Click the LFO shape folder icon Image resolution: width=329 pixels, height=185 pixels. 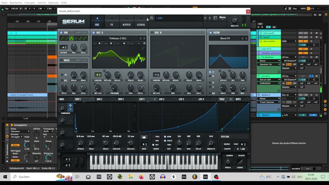tap(144, 137)
